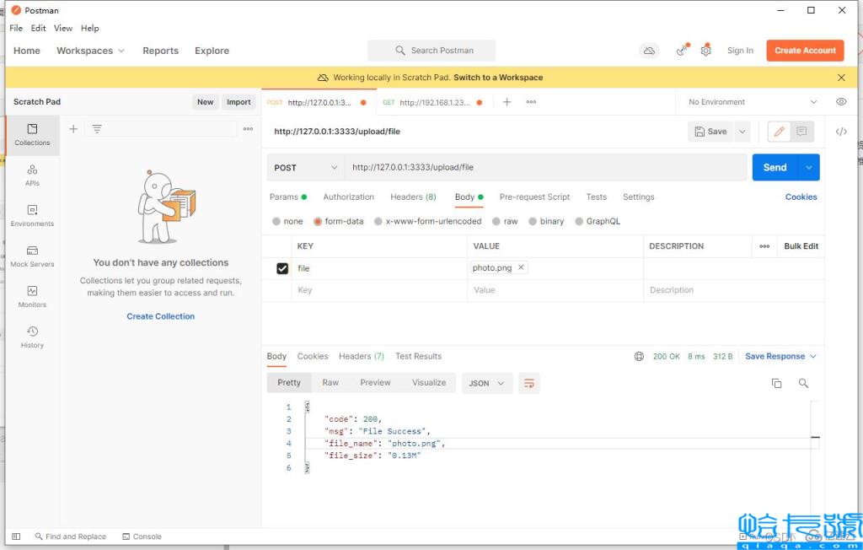
Task: Toggle line wrap icon in response toolbar
Action: tap(529, 383)
